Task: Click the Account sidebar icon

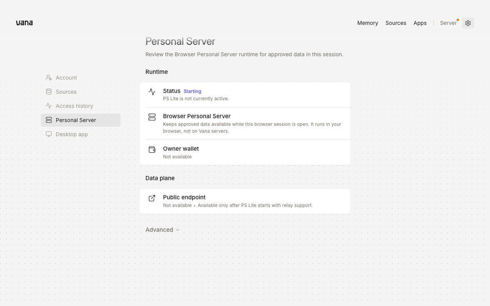Action: [49, 78]
